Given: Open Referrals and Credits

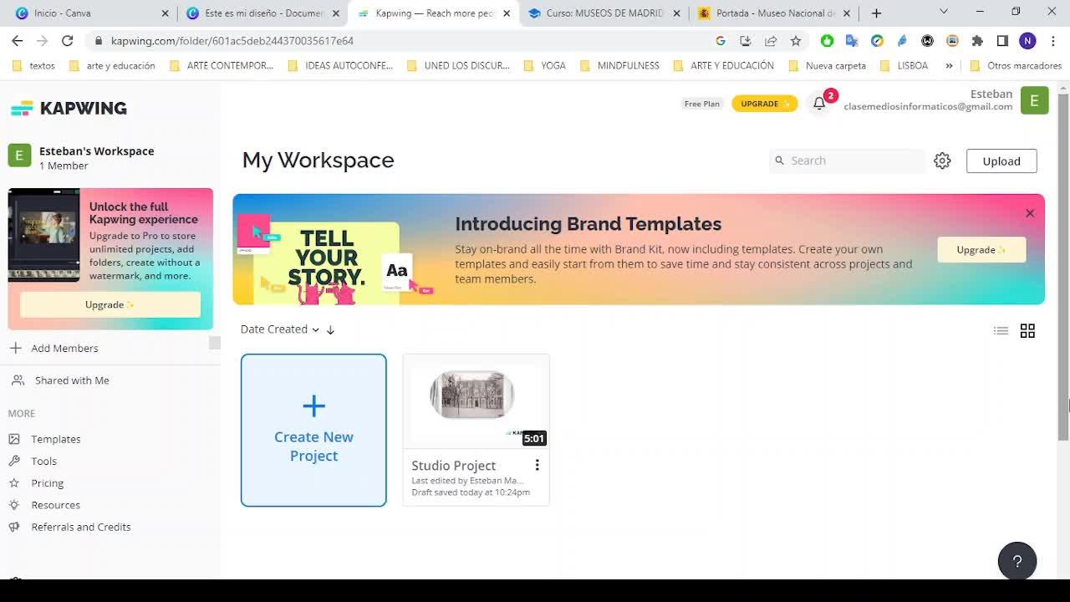Looking at the screenshot, I should (x=81, y=527).
